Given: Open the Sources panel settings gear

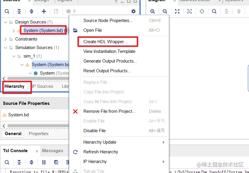Looking at the screenshot, I should 133,11.
